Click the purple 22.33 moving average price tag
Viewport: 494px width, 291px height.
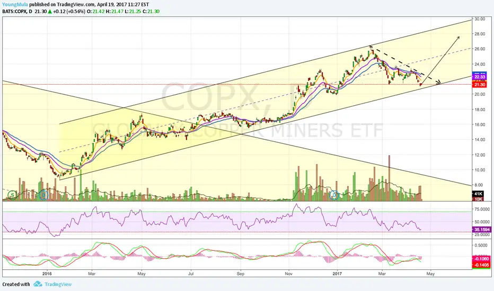[480, 77]
